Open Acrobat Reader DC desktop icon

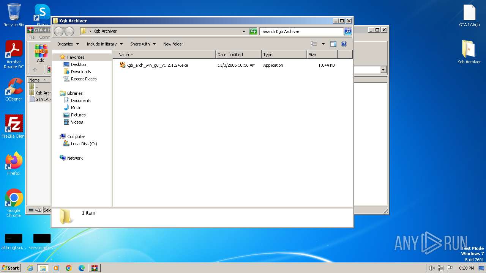(14, 55)
